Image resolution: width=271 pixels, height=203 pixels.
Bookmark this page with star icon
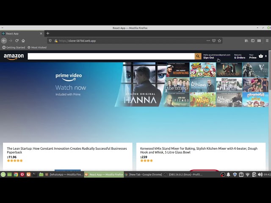click(219, 41)
